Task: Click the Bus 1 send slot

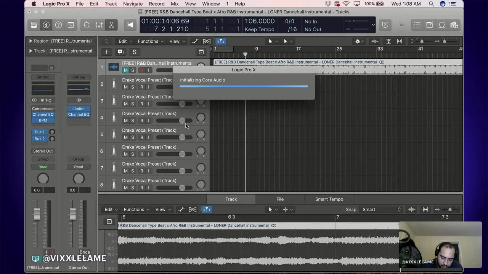Action: tap(40, 132)
